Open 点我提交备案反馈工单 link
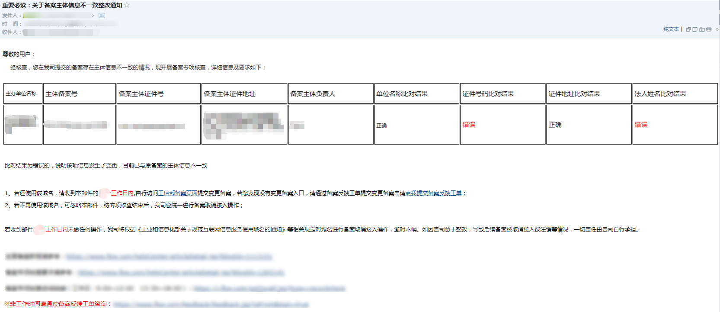The width and height of the screenshot is (720, 312). click(433, 193)
